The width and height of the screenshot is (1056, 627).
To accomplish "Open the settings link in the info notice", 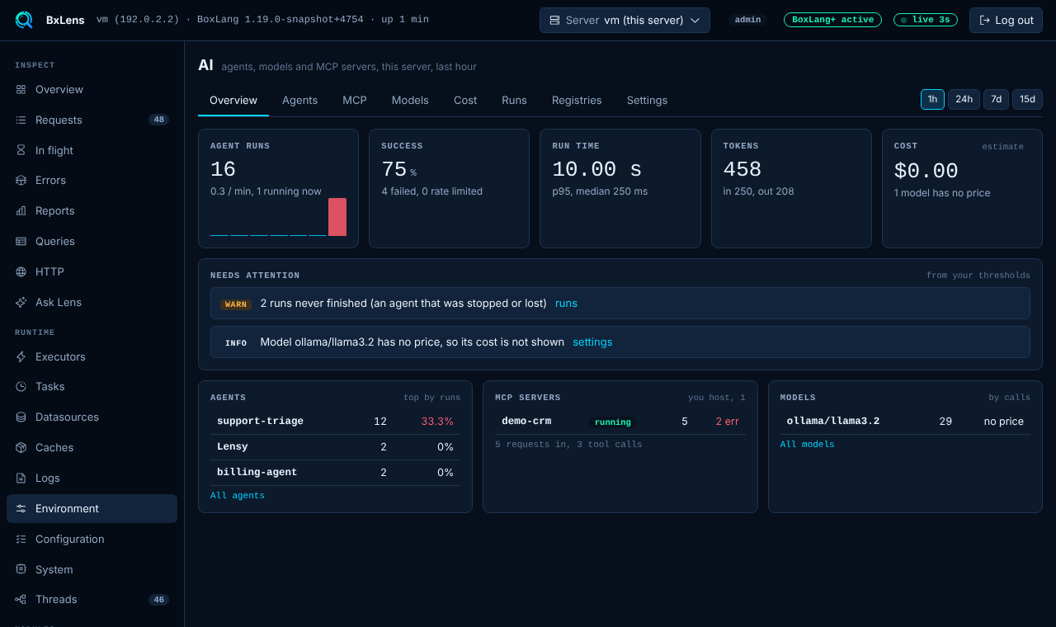I will coord(592,342).
